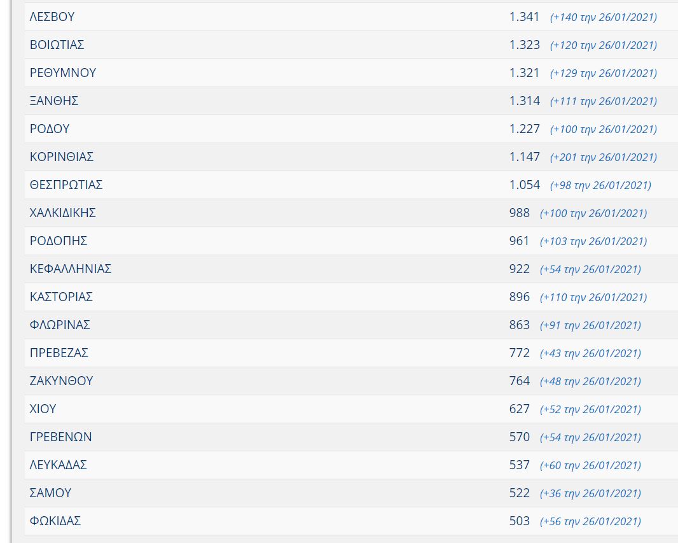This screenshot has height=543, width=678.
Task: Click ΚΟΡΙΝΘΙΑΣ total value 1.147
Action: click(x=525, y=157)
